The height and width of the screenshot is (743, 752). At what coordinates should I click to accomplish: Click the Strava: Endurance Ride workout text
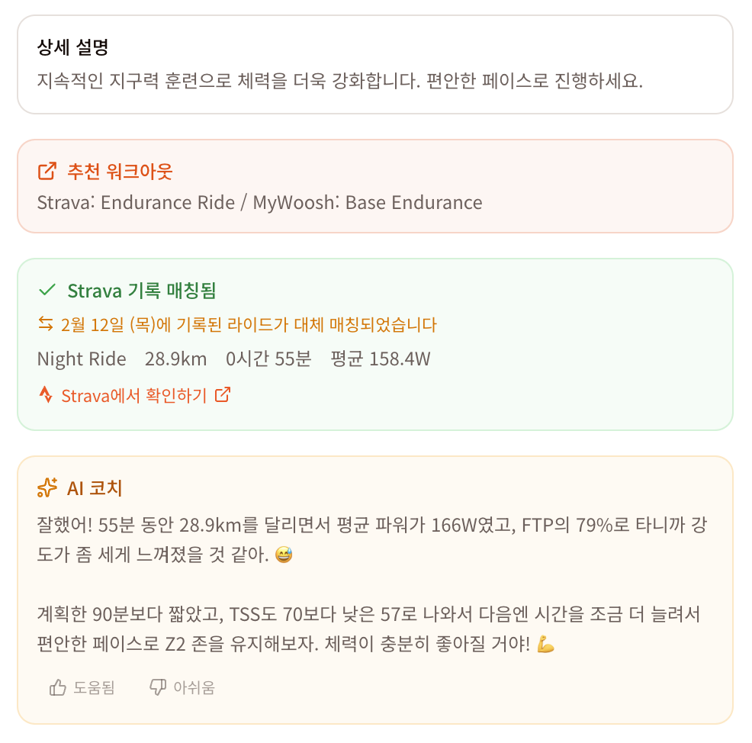point(136,202)
